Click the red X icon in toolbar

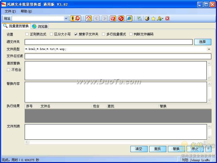[167, 18]
